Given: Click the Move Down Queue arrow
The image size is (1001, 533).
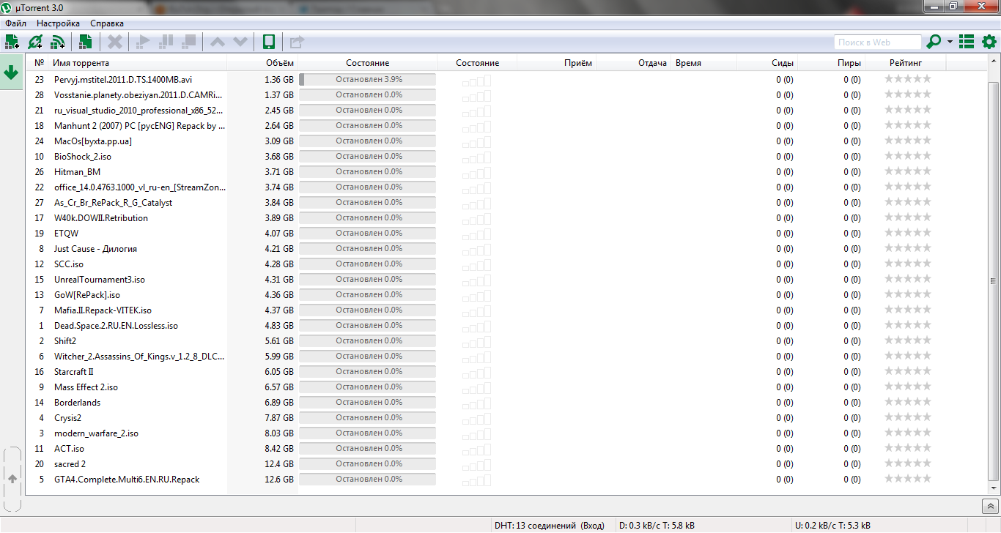Looking at the screenshot, I should coord(240,42).
